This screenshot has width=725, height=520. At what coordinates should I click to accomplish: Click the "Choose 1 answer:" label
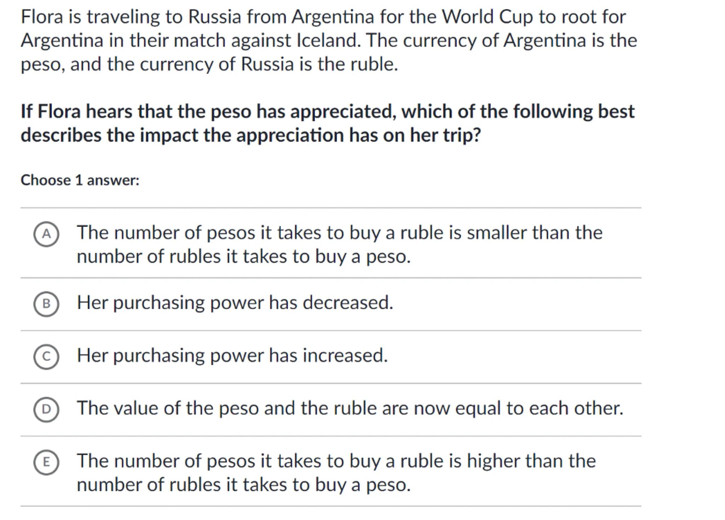coord(80,180)
